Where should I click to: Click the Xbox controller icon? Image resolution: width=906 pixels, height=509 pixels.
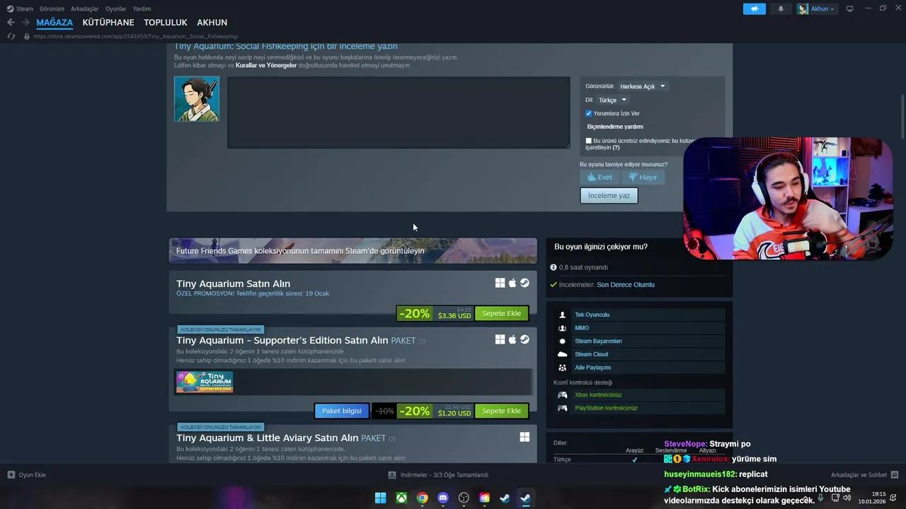562,395
